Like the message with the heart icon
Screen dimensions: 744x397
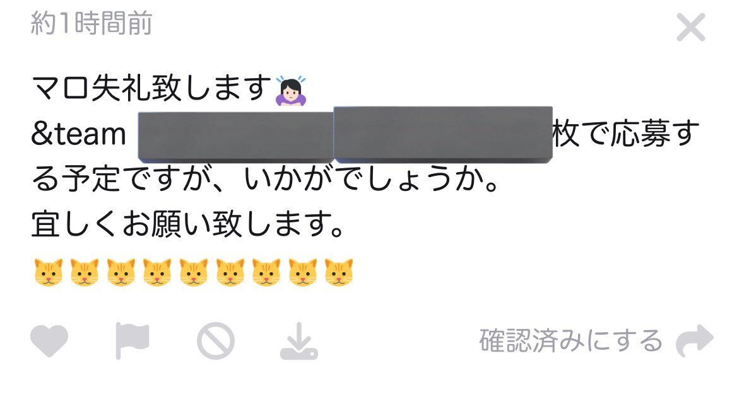tap(49, 341)
